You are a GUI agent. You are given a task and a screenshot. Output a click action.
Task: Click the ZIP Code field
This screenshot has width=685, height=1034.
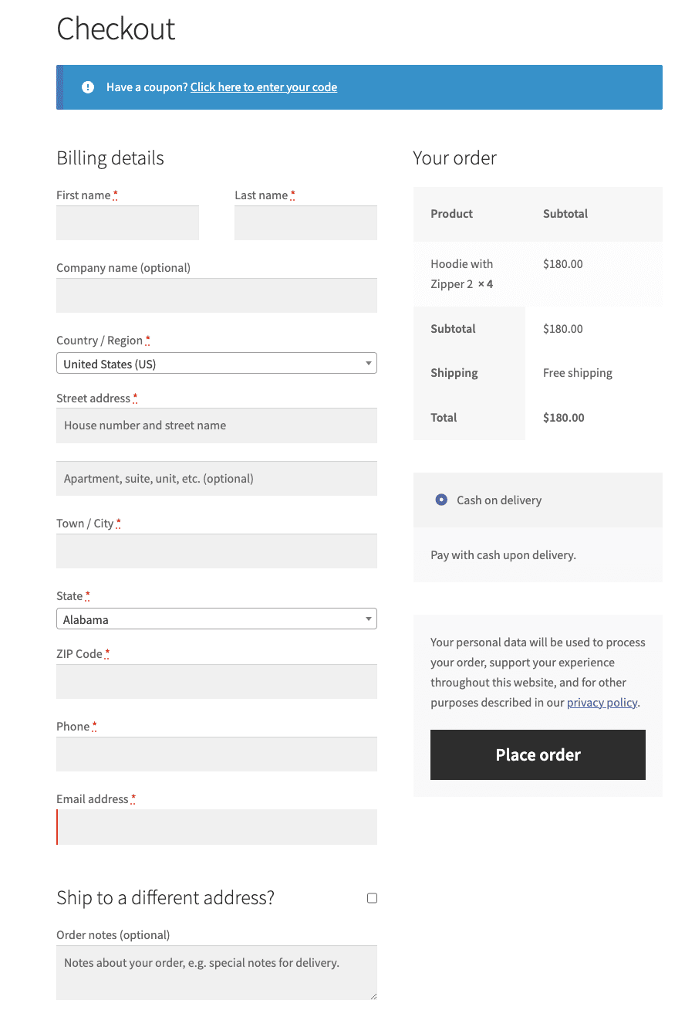(x=216, y=681)
